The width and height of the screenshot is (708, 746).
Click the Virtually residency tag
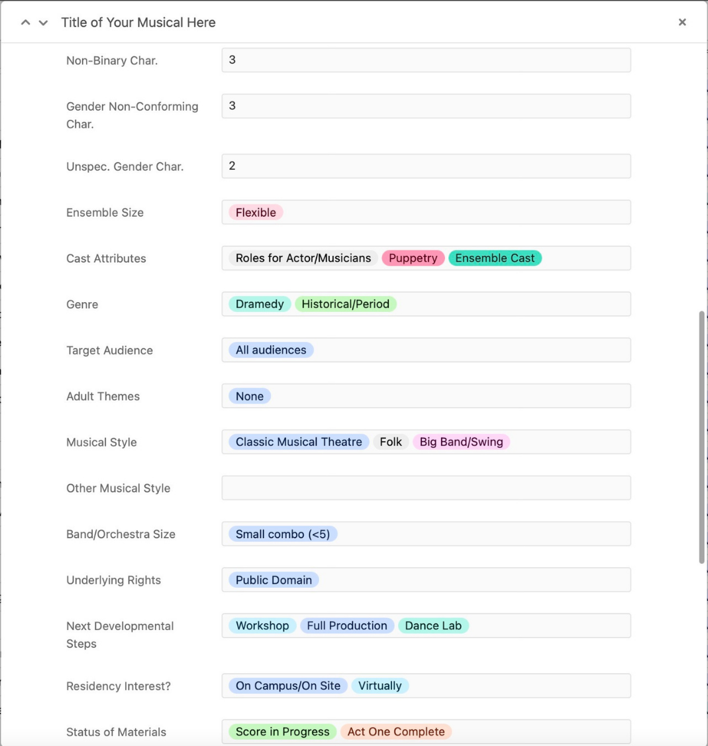[380, 686]
